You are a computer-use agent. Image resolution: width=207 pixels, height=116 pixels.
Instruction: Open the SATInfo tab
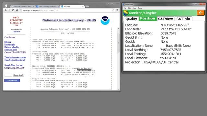point(183,19)
